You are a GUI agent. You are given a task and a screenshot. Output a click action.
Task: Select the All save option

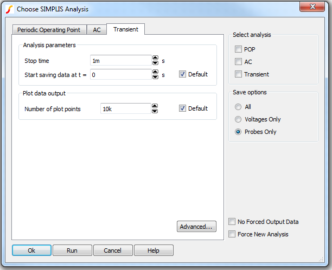238,107
